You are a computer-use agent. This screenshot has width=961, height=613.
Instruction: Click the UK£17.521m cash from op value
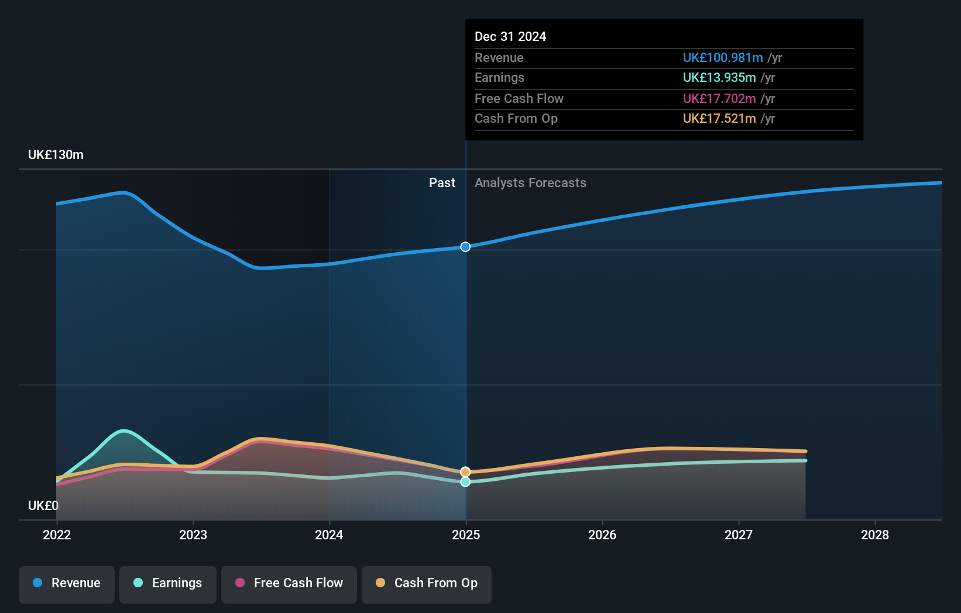719,118
